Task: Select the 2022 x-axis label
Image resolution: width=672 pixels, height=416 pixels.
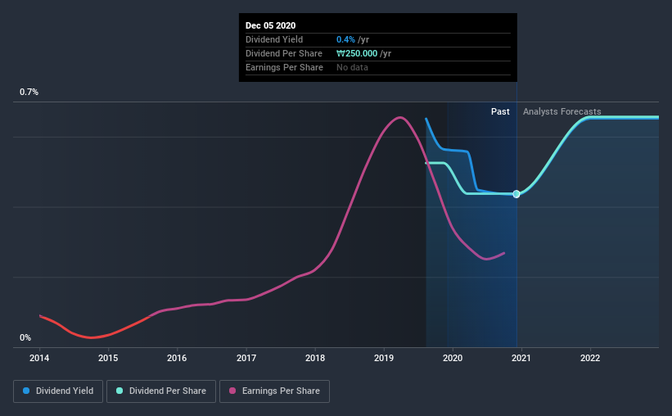Action: tap(590, 358)
